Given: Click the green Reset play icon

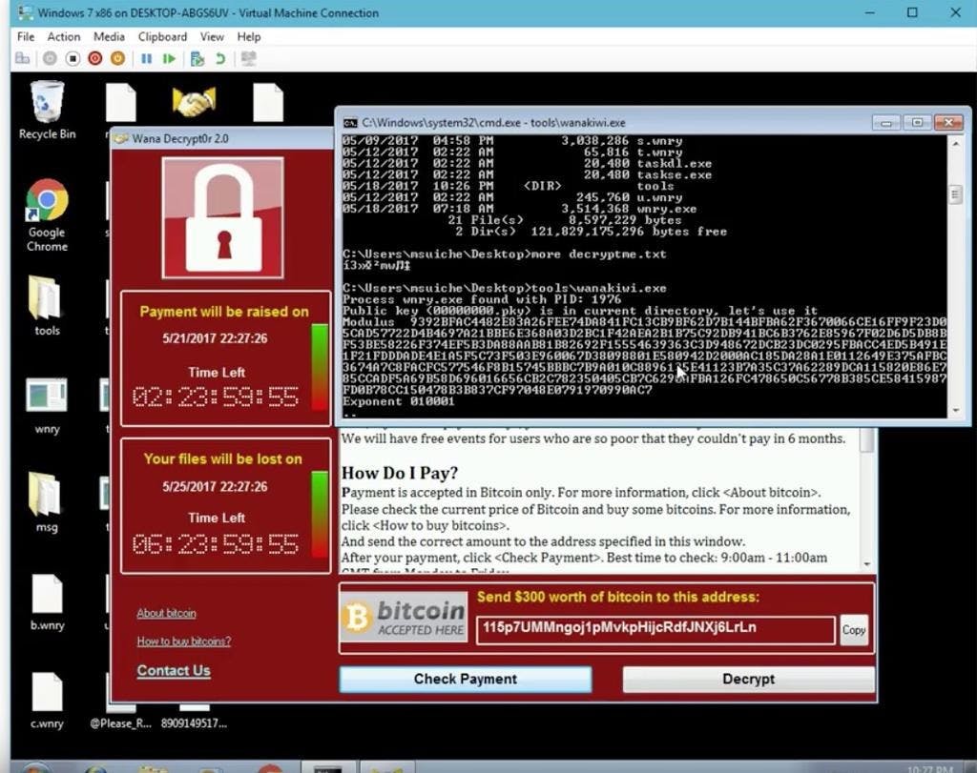Looking at the screenshot, I should [169, 58].
